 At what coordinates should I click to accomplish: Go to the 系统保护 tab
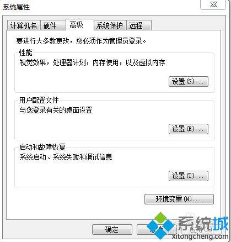point(110,25)
